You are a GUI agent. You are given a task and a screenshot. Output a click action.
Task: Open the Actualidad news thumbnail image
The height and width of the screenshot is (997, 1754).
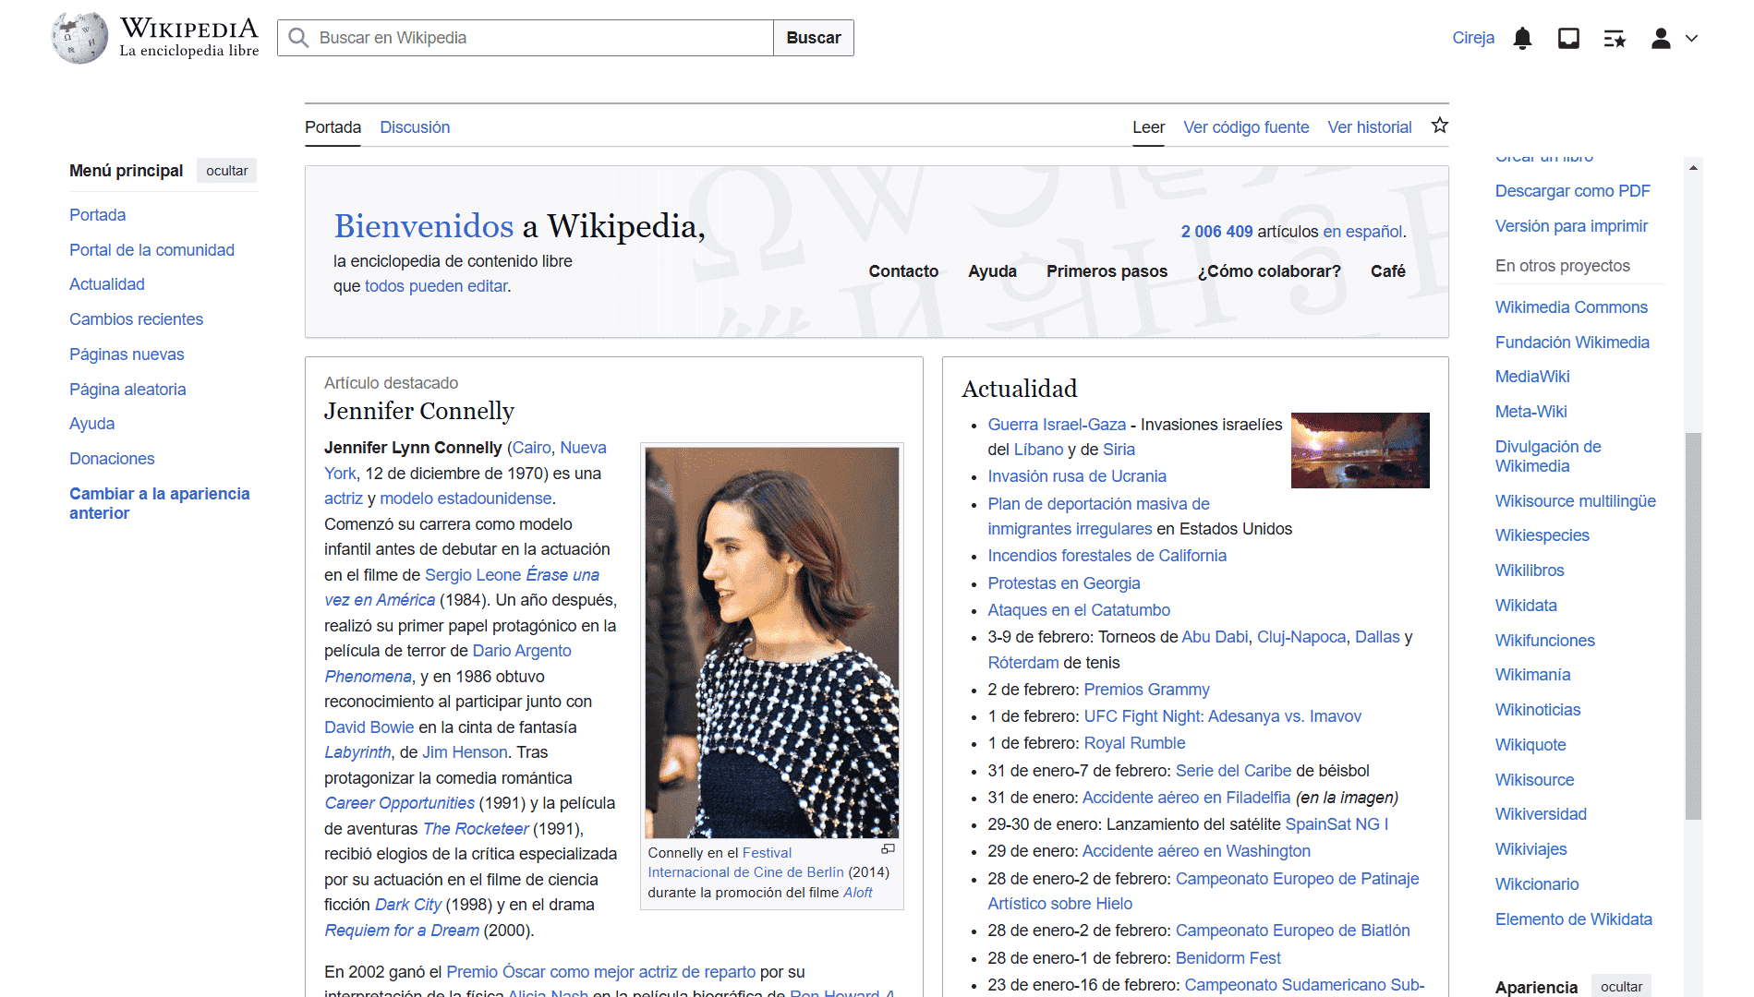tap(1360, 450)
